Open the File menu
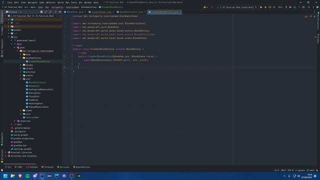Screen dimensions: 320x180 pyautogui.click(x=9, y=2)
